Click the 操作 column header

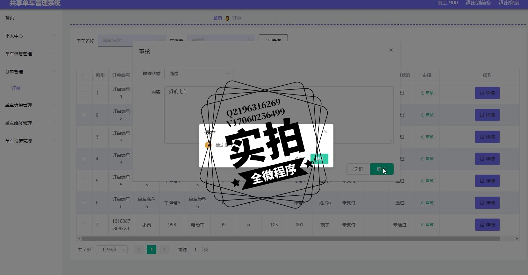click(x=487, y=75)
